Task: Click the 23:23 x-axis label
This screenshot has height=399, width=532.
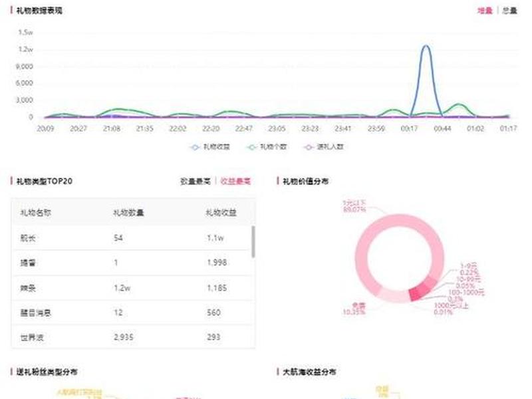Action: point(310,128)
